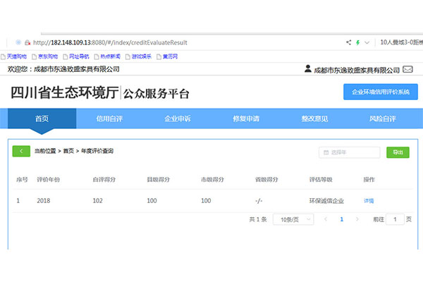Click the 县级得分 column header
The width and height of the screenshot is (423, 282).
tap(158, 180)
